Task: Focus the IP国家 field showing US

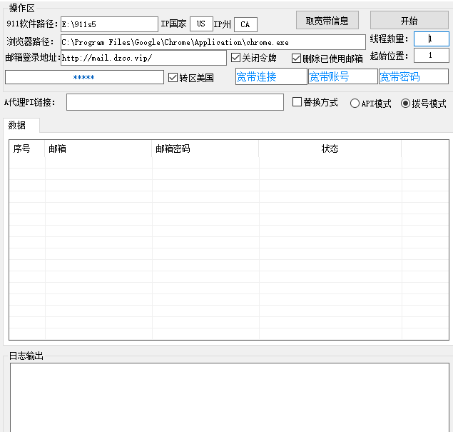Action: click(201, 24)
